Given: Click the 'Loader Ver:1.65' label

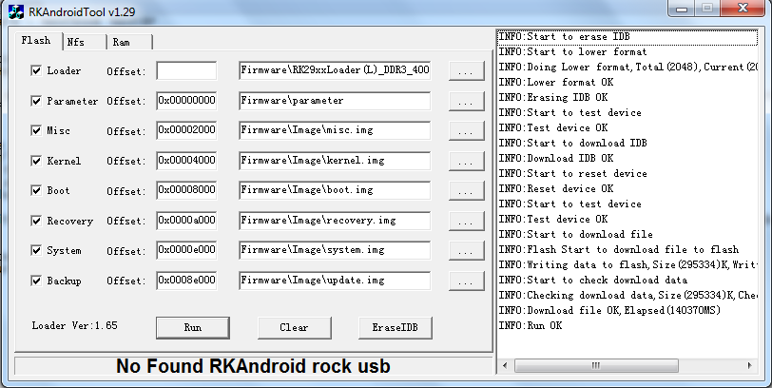Looking at the screenshot, I should pos(75,325).
